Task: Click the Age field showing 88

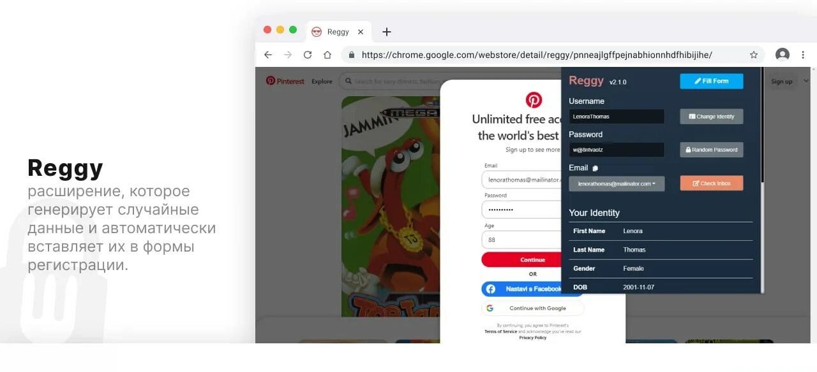Action: tap(521, 239)
